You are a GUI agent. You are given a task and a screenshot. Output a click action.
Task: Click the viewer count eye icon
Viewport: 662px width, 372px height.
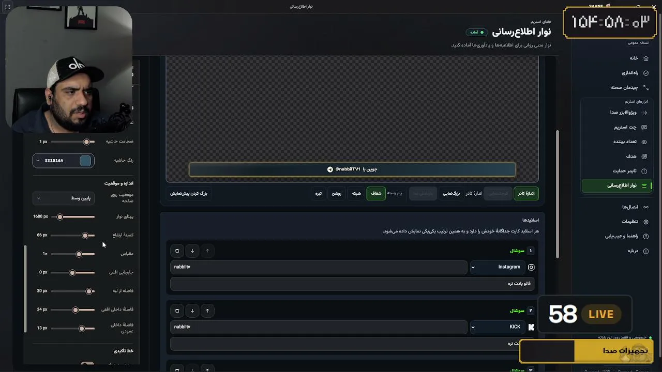[x=644, y=142]
